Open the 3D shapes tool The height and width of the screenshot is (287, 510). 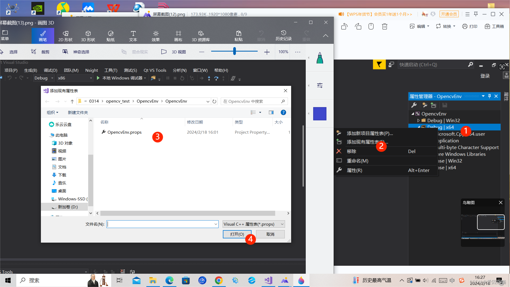88,36
